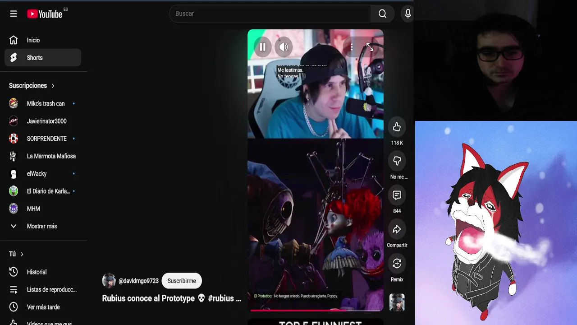Dislike the Short with thumbs down
Screen dimensions: 577x325
point(397,161)
